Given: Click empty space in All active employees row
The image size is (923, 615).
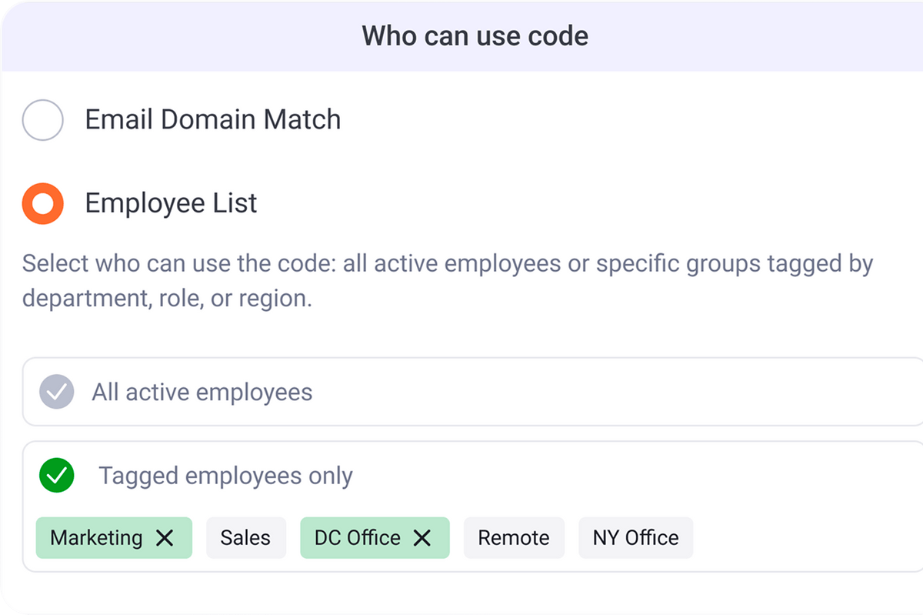Looking at the screenshot, I should [615, 393].
